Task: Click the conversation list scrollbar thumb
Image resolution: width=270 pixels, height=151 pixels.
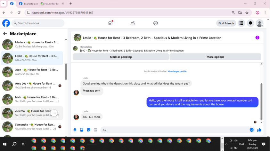Action: [66, 71]
